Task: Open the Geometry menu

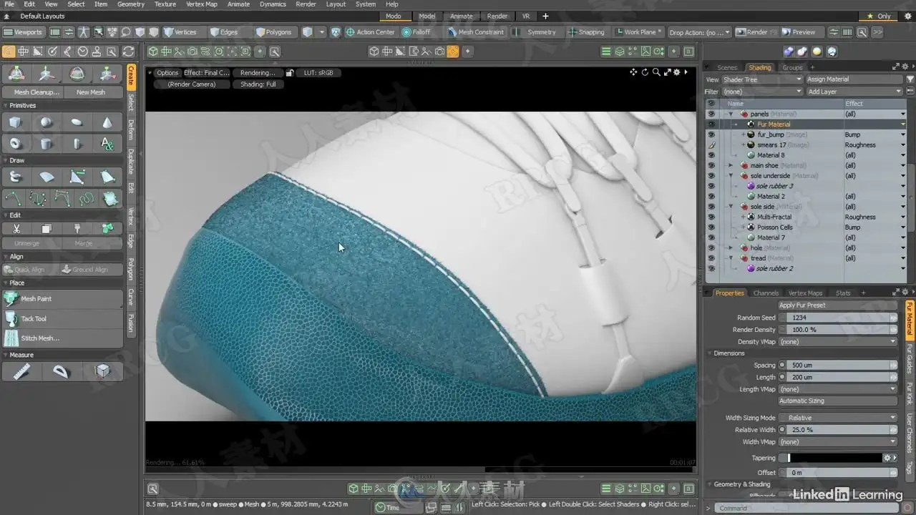Action: pyautogui.click(x=131, y=4)
